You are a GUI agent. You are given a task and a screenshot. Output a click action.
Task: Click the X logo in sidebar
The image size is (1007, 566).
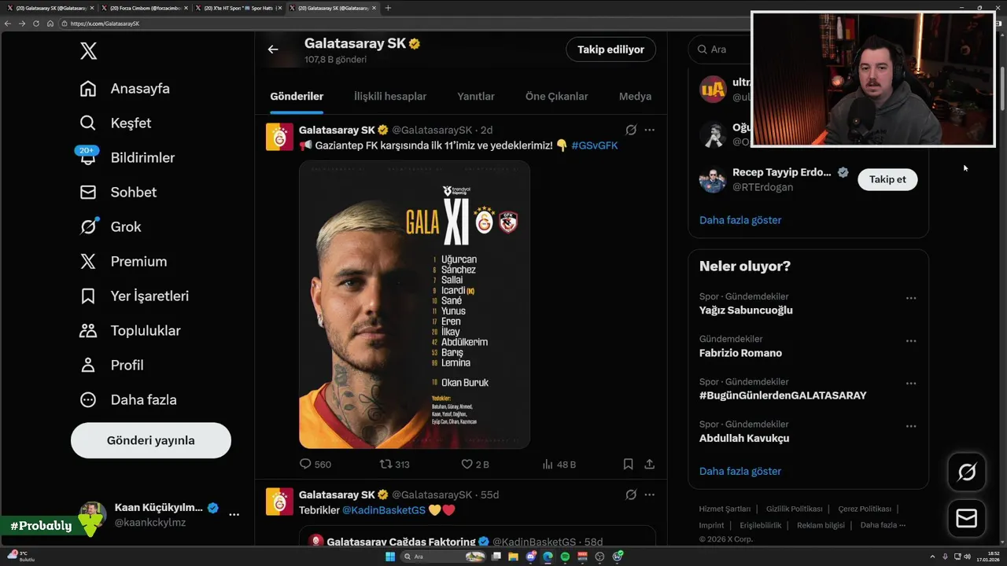pyautogui.click(x=89, y=51)
